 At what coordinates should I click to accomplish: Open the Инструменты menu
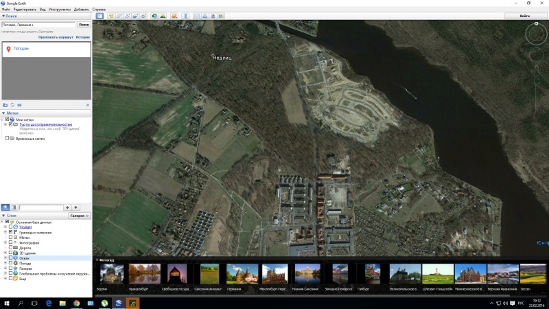(x=56, y=10)
